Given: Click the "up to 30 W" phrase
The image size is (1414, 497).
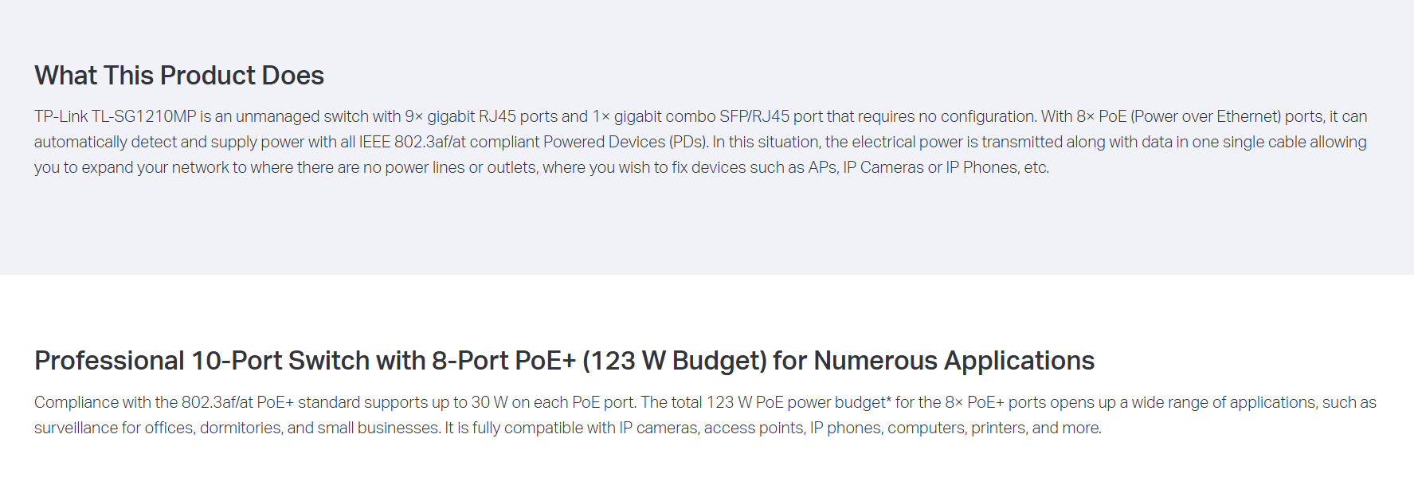Looking at the screenshot, I should [x=468, y=402].
